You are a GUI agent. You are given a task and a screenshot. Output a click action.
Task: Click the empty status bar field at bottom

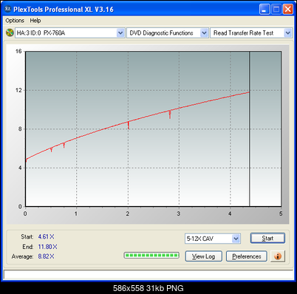pyautogui.click(x=148, y=274)
